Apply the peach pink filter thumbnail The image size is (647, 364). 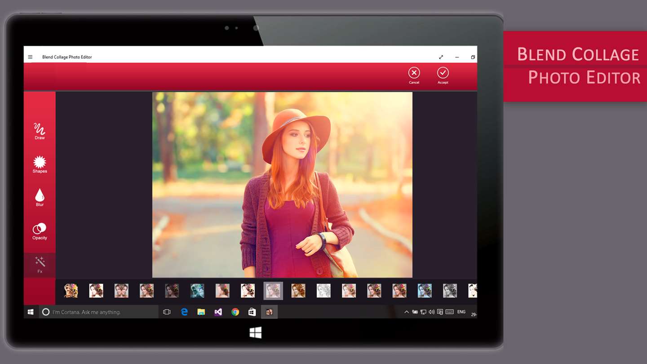point(222,291)
